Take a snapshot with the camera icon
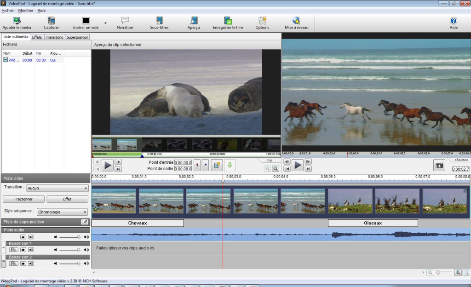The height and width of the screenshot is (287, 471). (439, 165)
